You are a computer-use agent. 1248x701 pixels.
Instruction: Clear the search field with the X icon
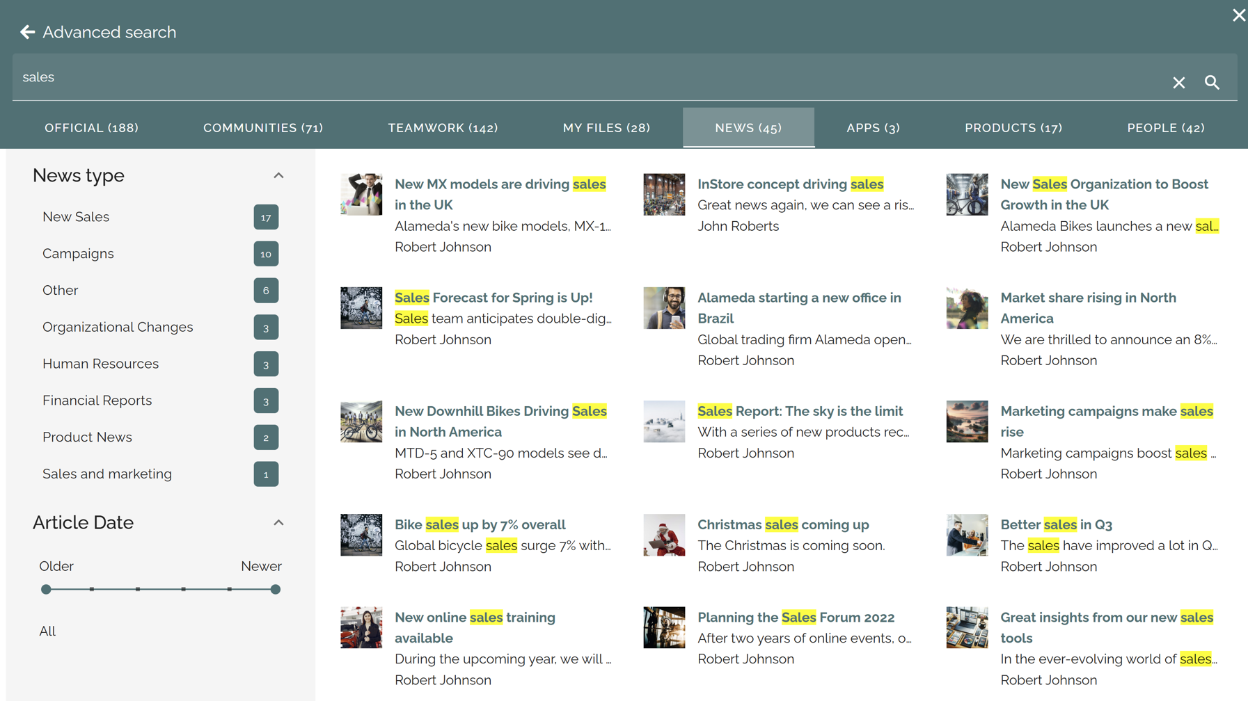click(1178, 83)
